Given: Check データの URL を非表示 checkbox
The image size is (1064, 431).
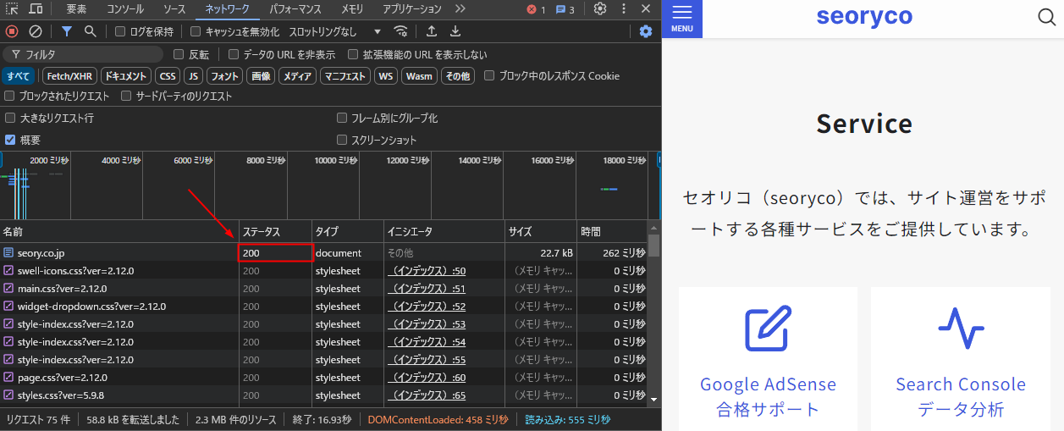Looking at the screenshot, I should pos(233,54).
